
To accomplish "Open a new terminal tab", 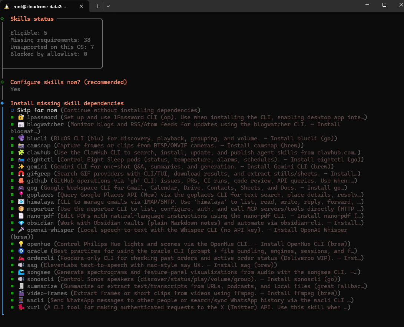I will click(97, 6).
